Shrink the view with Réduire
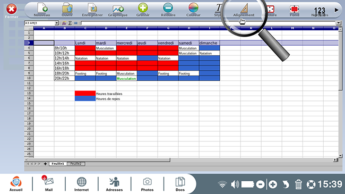The width and height of the screenshot is (345, 194). click(168, 10)
